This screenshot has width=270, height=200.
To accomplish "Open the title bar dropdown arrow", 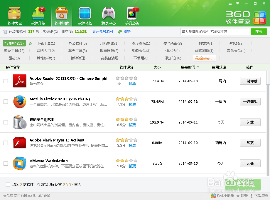I will [x=238, y=4].
